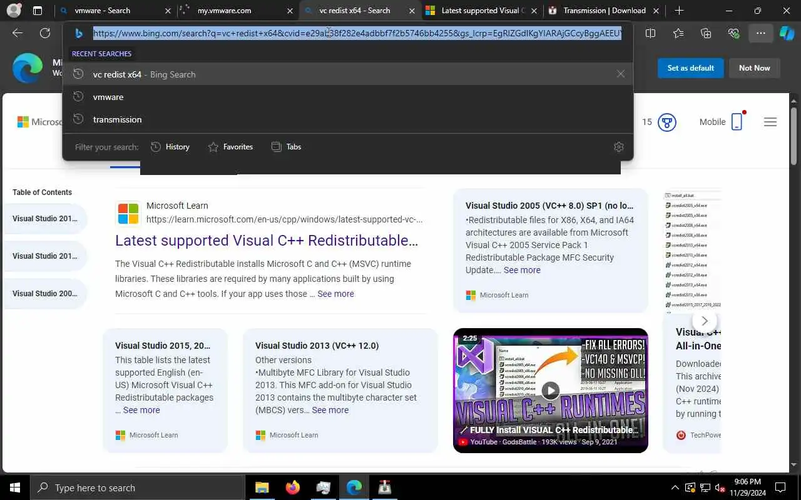
Task: Open FULLY Install VISUAL C++ Redistributable video title
Action: click(554, 430)
